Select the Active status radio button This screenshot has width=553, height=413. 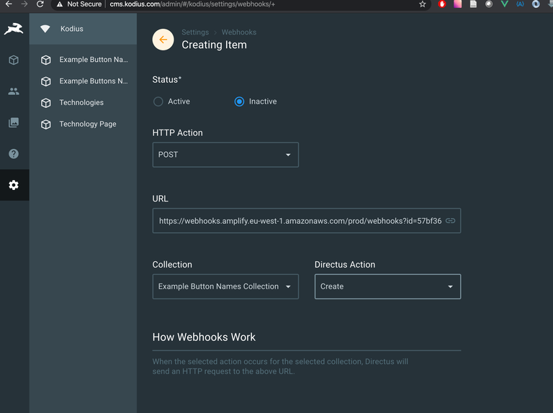158,101
